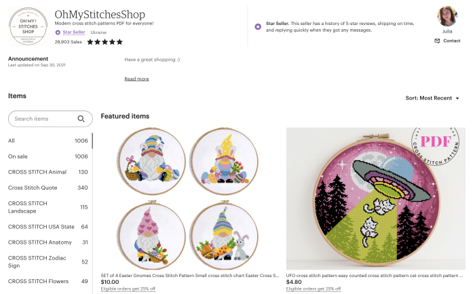This screenshot has width=475, height=294.
Task: Click the Contact envelope icon
Action: [x=437, y=41]
